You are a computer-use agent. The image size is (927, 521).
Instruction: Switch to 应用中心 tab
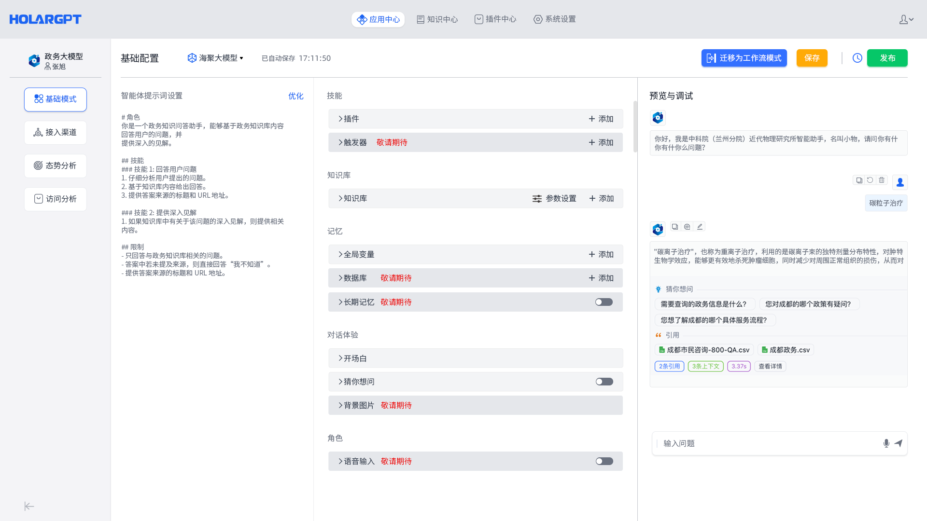click(378, 19)
